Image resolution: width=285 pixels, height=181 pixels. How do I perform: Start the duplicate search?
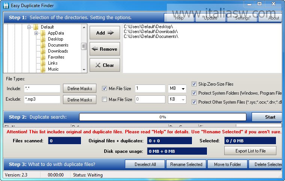click(x=267, y=117)
